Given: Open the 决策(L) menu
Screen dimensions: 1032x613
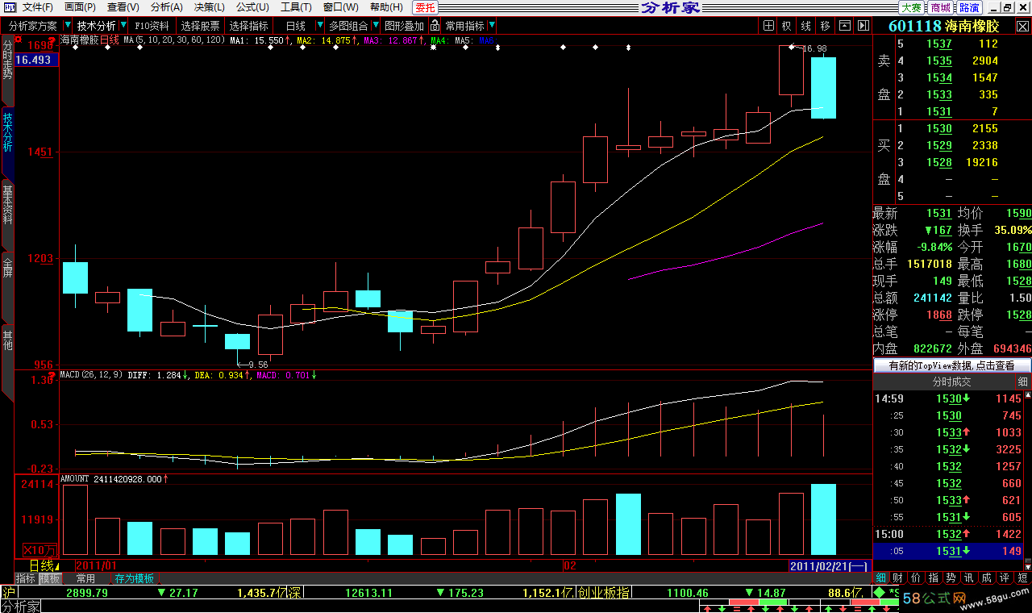Looking at the screenshot, I should pos(209,7).
